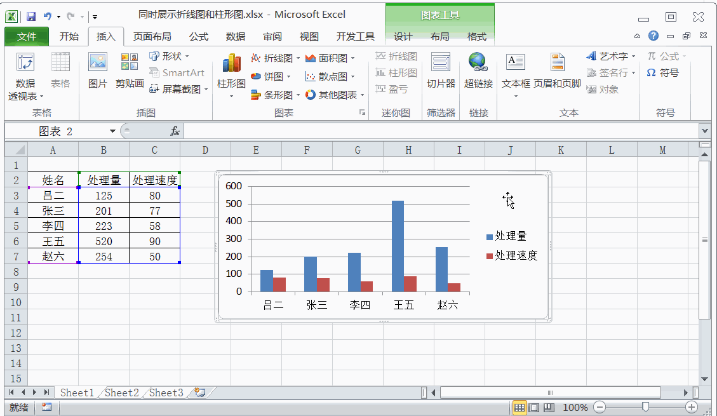717x416 pixels.
Task: Add 页眉和页脚 header and footer
Action: pyautogui.click(x=557, y=70)
